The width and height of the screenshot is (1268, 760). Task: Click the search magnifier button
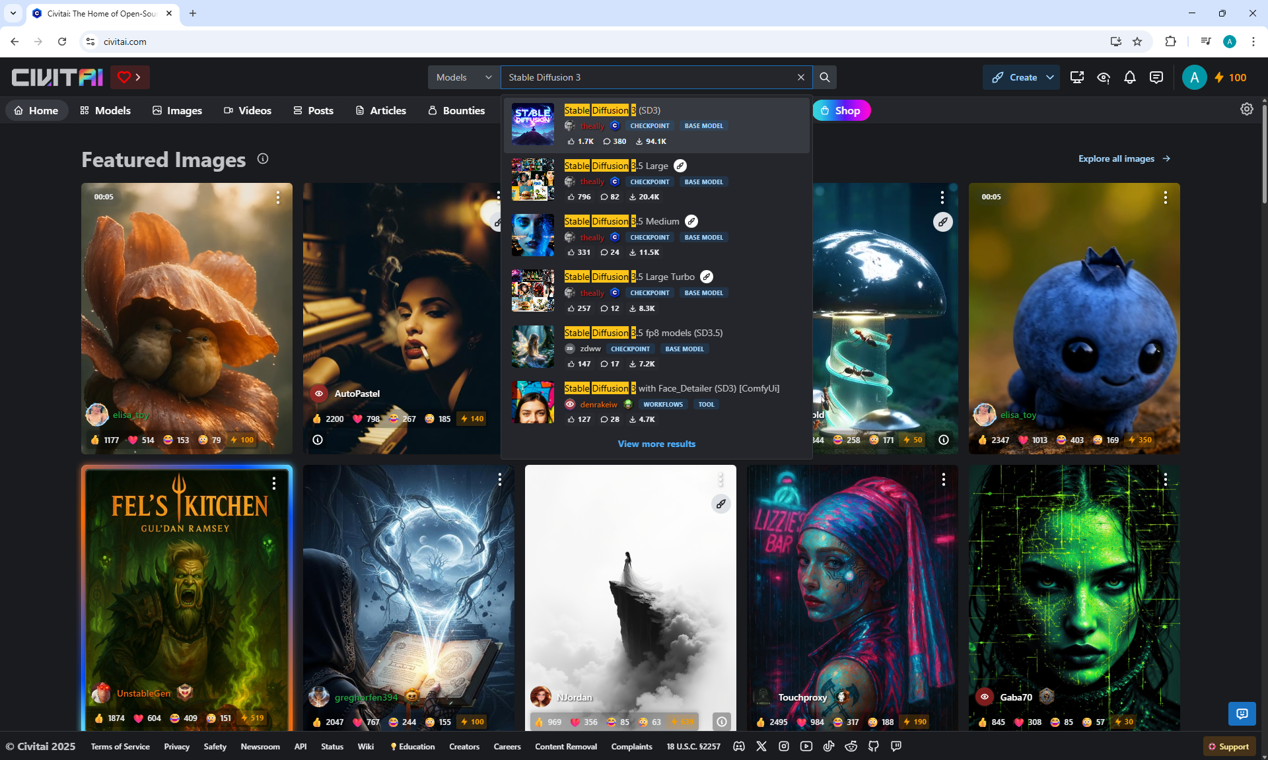(824, 77)
